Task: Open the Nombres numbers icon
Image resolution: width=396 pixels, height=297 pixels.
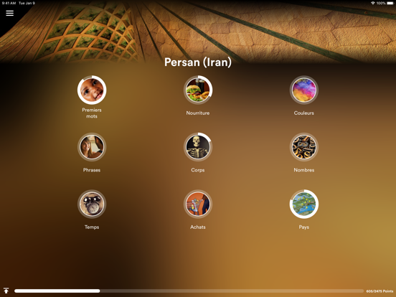Action: pyautogui.click(x=304, y=147)
